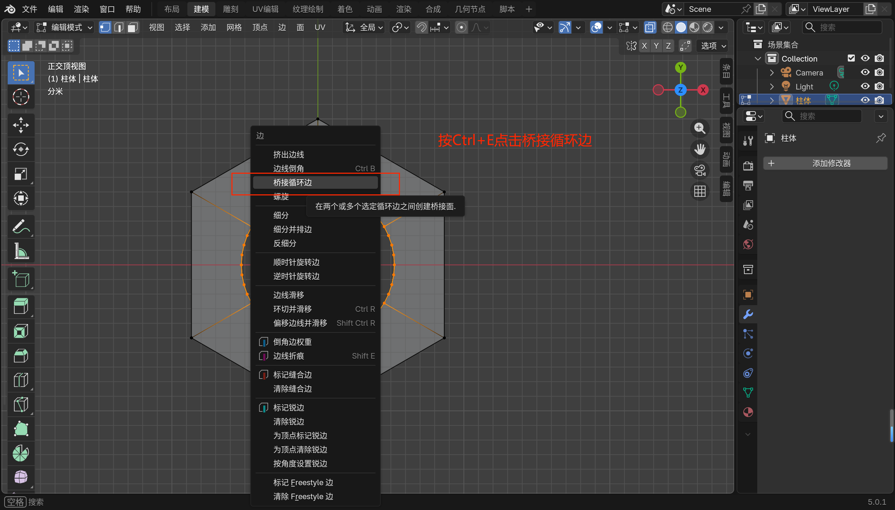
Task: Click the zoom magnifier viewport button
Action: [x=700, y=128]
